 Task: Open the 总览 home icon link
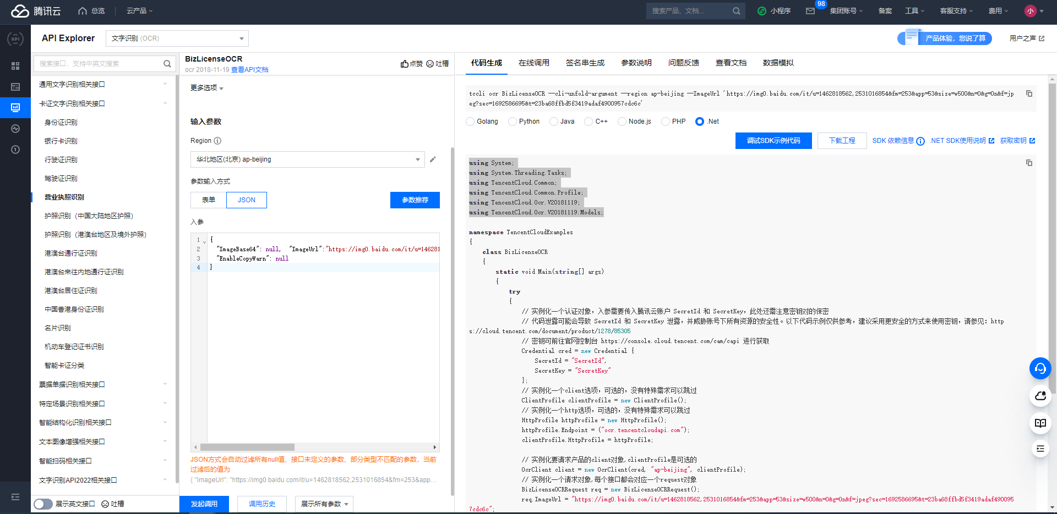point(91,11)
